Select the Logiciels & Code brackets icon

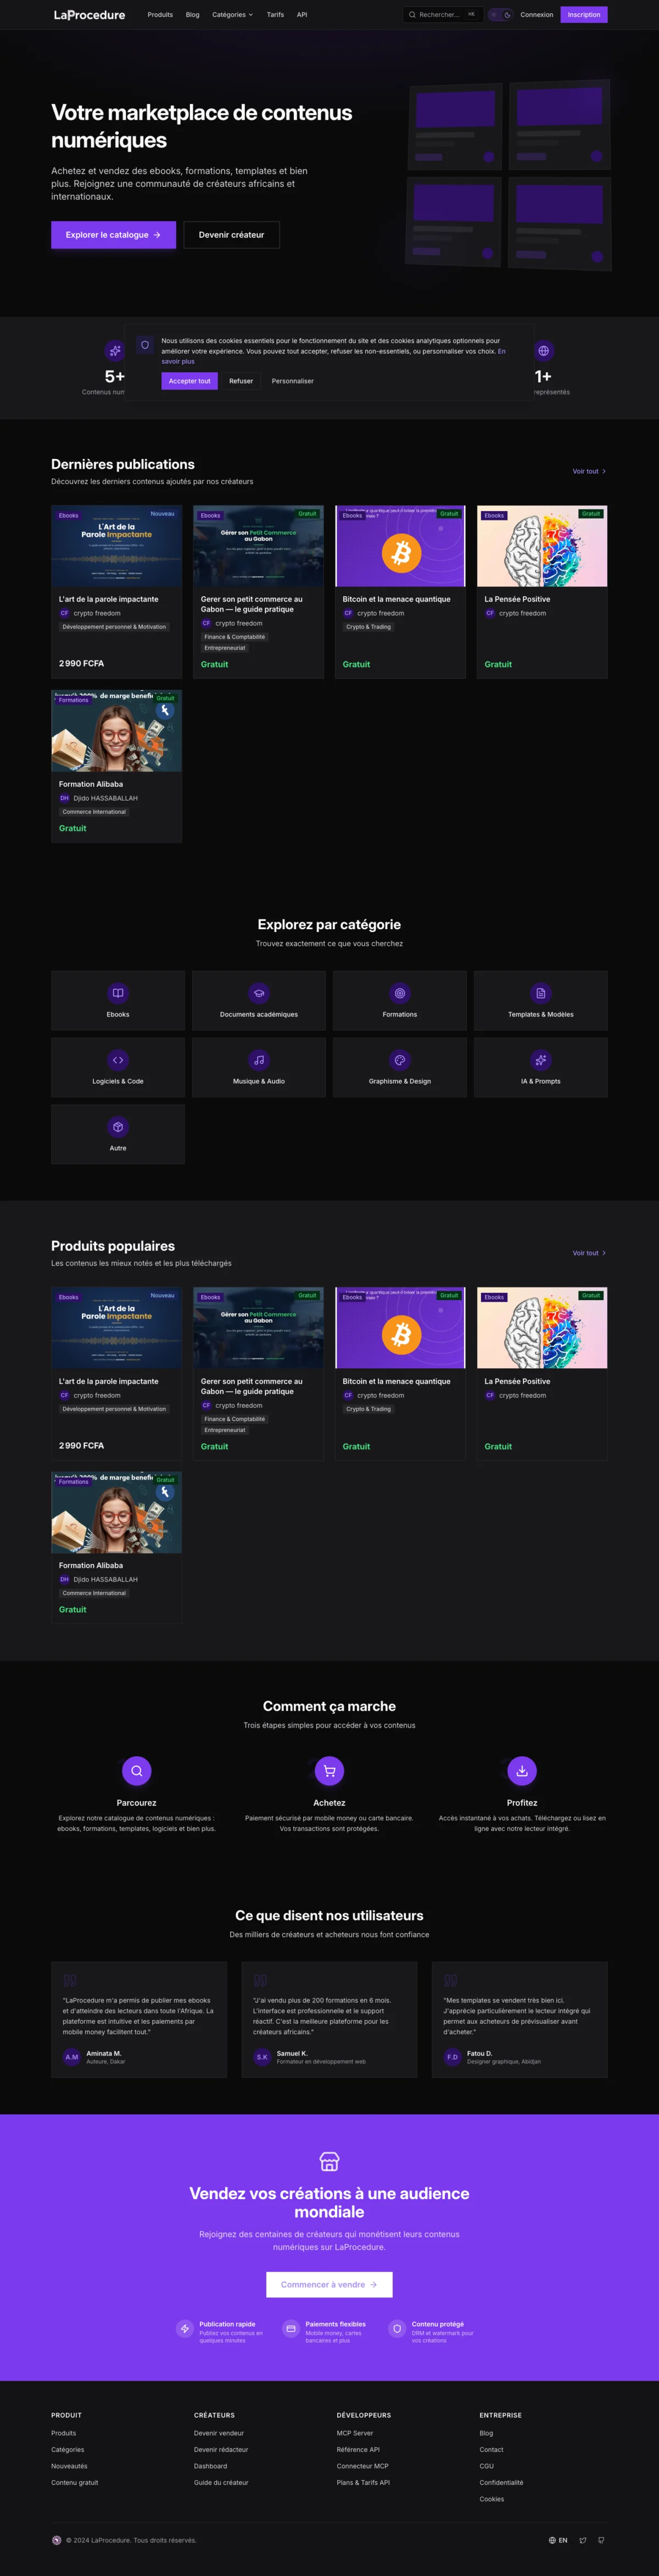[118, 1060]
